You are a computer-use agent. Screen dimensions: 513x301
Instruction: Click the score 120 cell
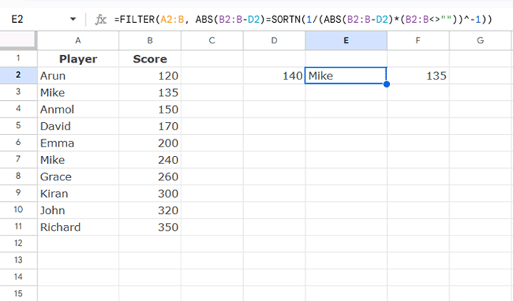coord(150,76)
